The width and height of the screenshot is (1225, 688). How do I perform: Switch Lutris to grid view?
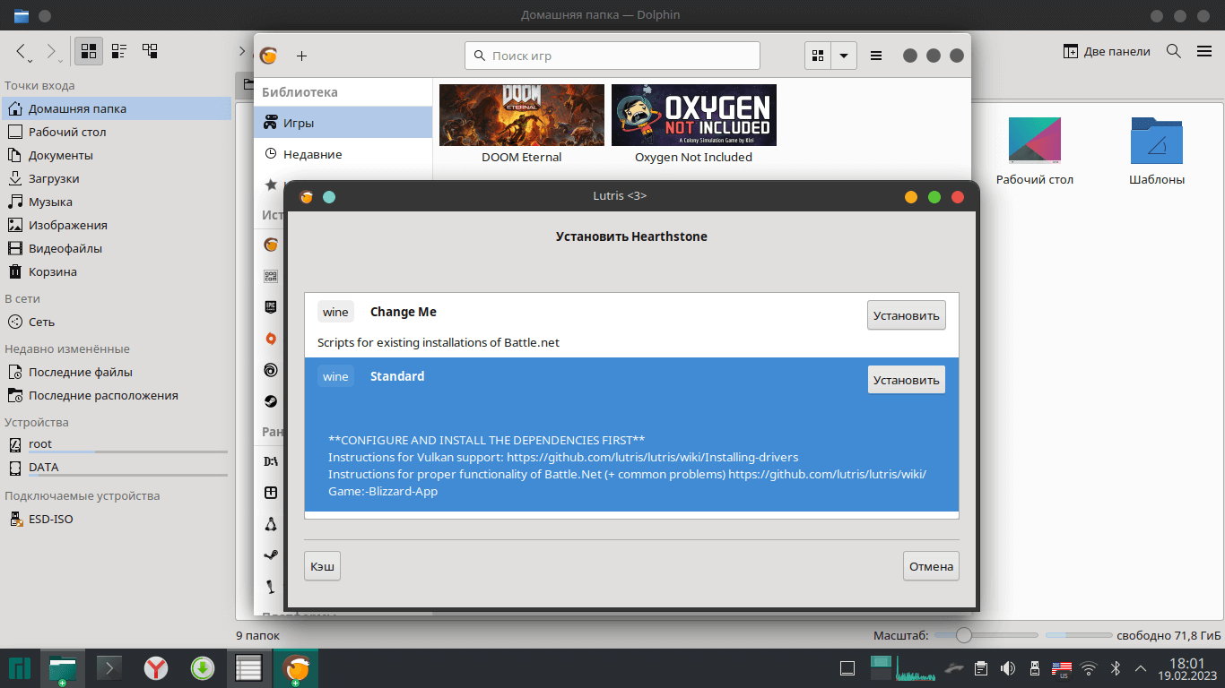click(x=818, y=56)
